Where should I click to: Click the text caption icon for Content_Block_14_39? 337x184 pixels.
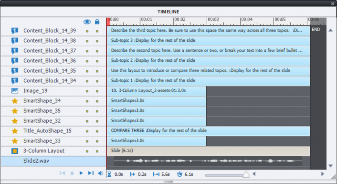coord(15,31)
